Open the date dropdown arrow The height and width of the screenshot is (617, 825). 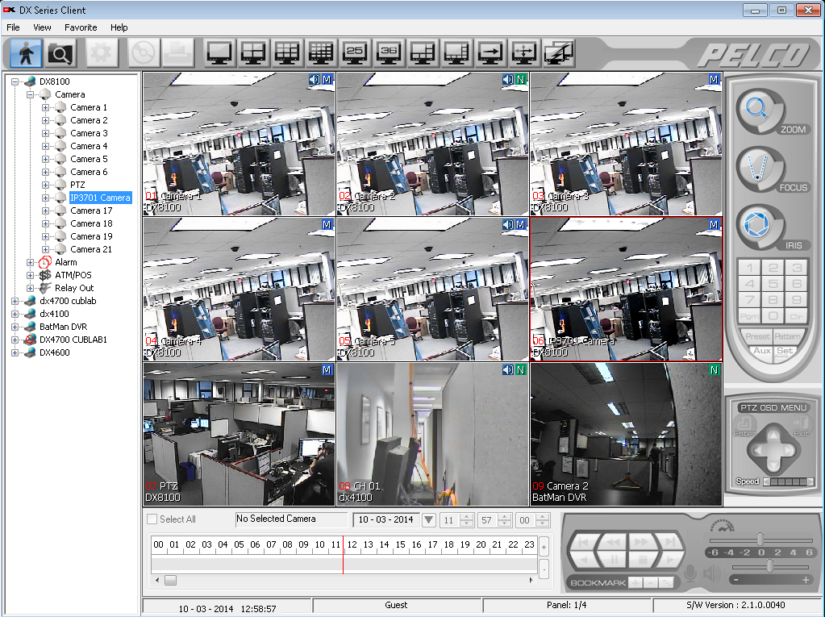click(429, 519)
